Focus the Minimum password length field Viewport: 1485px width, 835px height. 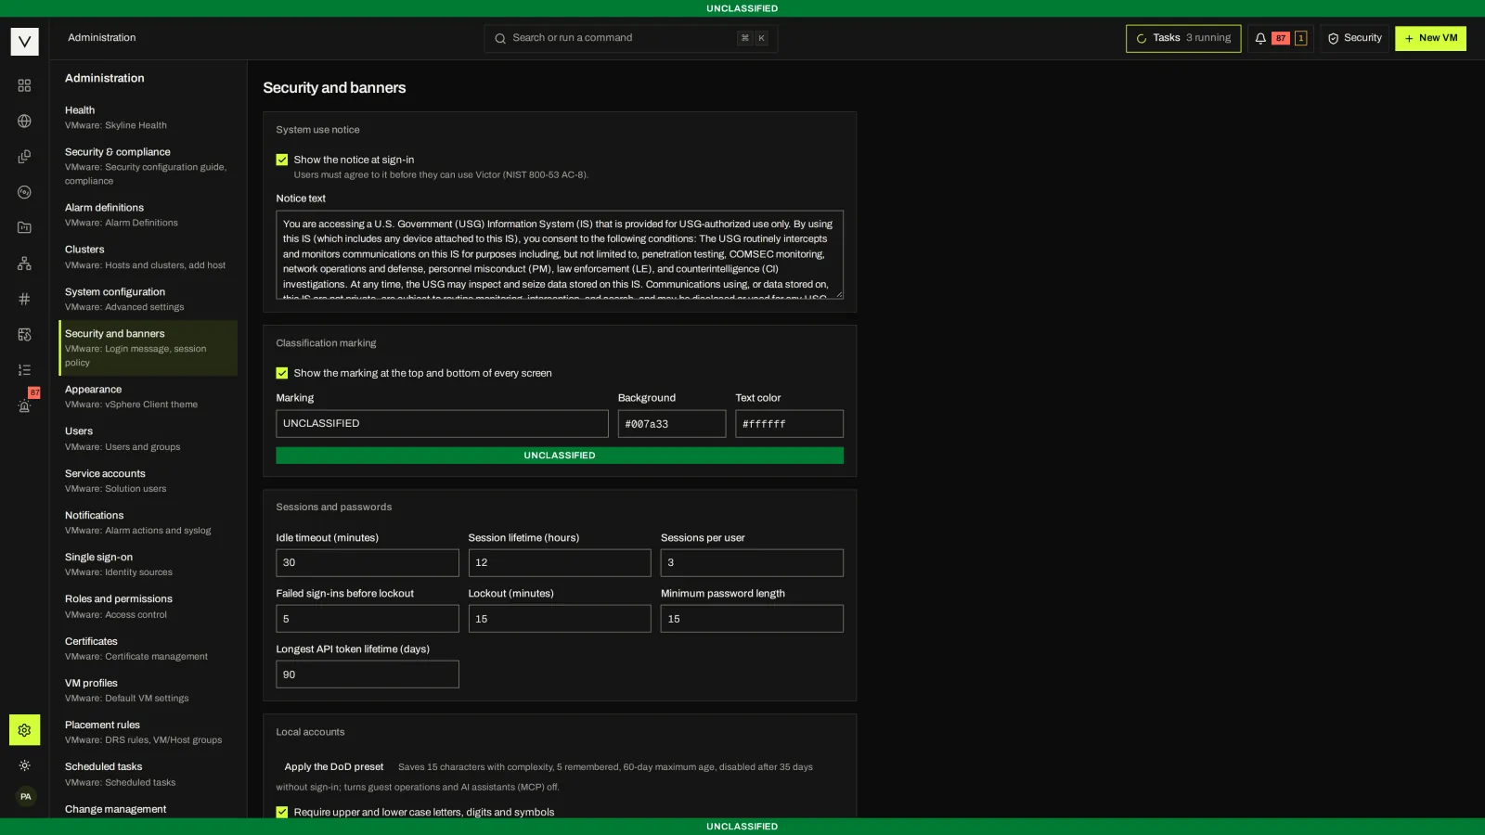pyautogui.click(x=752, y=619)
